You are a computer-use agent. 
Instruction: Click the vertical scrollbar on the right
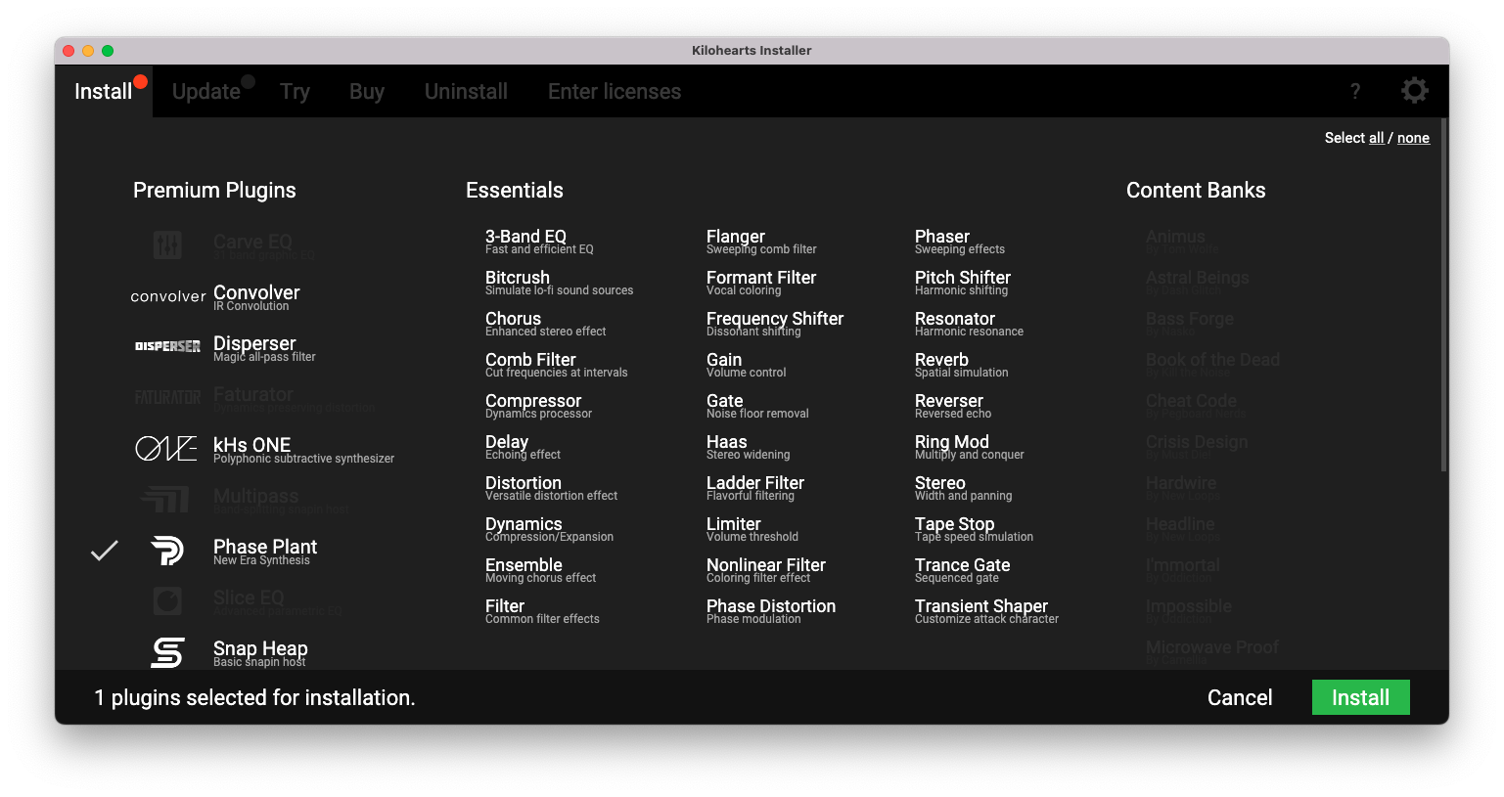pos(1444,293)
